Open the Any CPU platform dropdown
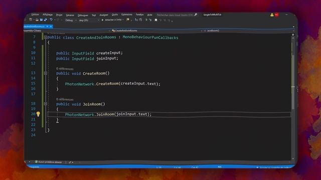This screenshot has width=321, height=180. (89, 20)
